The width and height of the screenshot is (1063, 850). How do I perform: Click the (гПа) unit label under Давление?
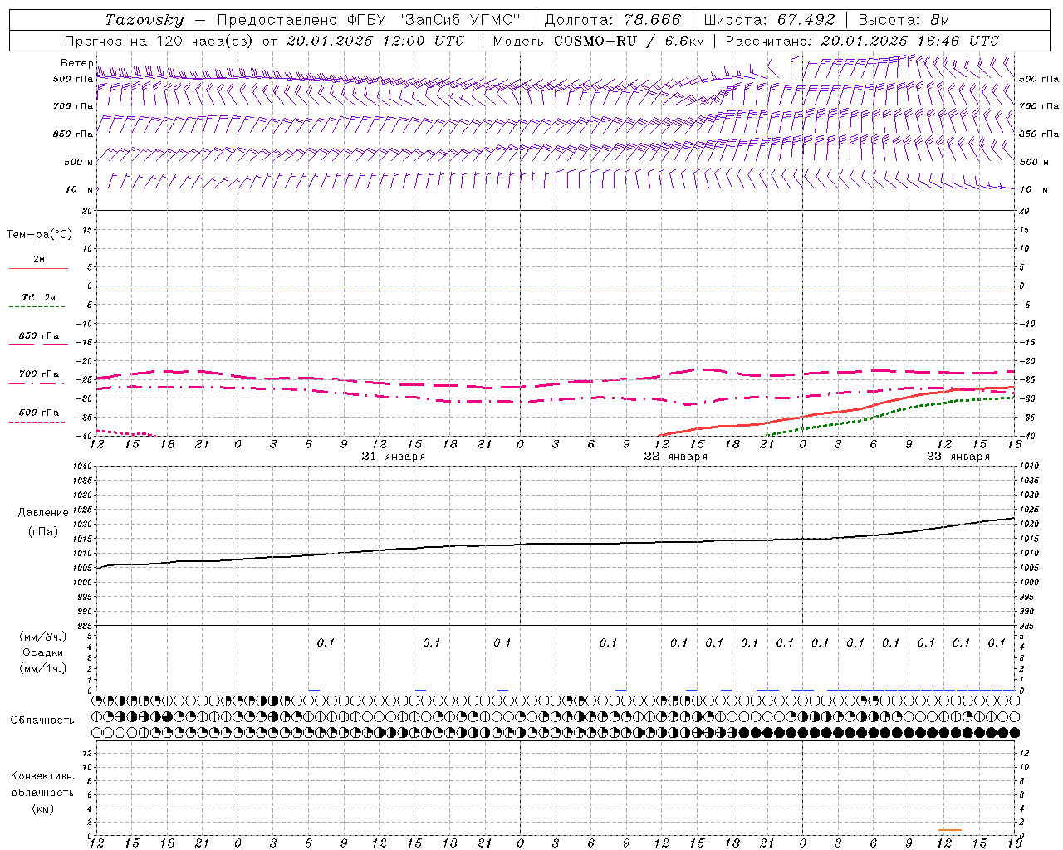(x=43, y=531)
